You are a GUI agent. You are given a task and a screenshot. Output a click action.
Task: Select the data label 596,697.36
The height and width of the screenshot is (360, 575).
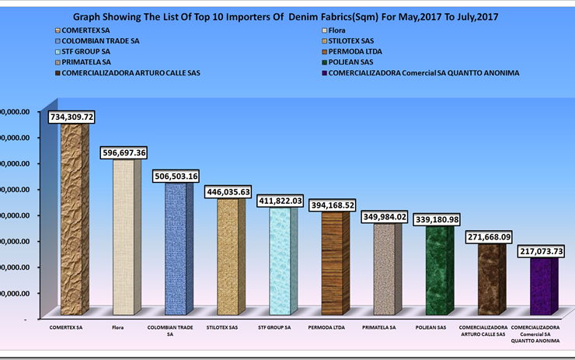[124, 152]
